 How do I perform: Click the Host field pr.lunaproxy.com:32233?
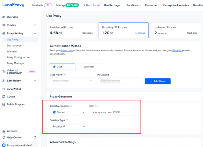(x=114, y=112)
